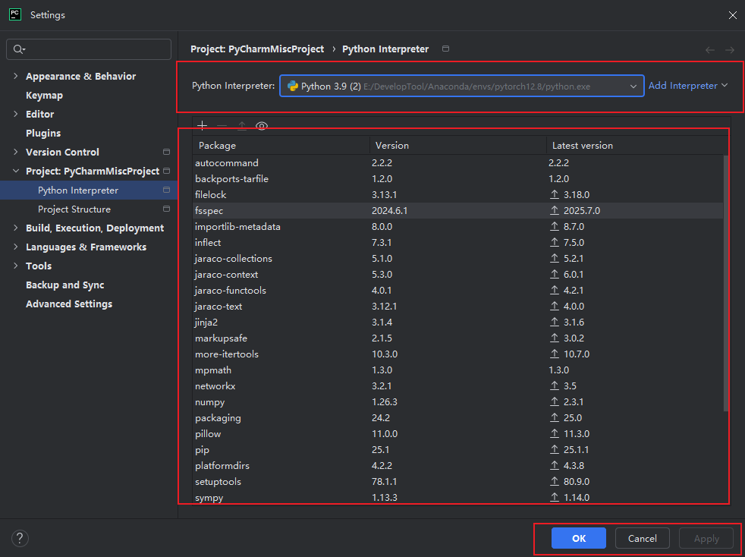
Task: Navigate back with left arrow icon
Action: click(x=710, y=50)
